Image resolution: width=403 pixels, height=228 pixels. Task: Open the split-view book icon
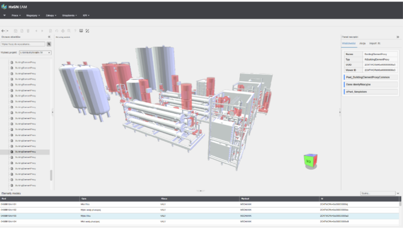click(81, 31)
